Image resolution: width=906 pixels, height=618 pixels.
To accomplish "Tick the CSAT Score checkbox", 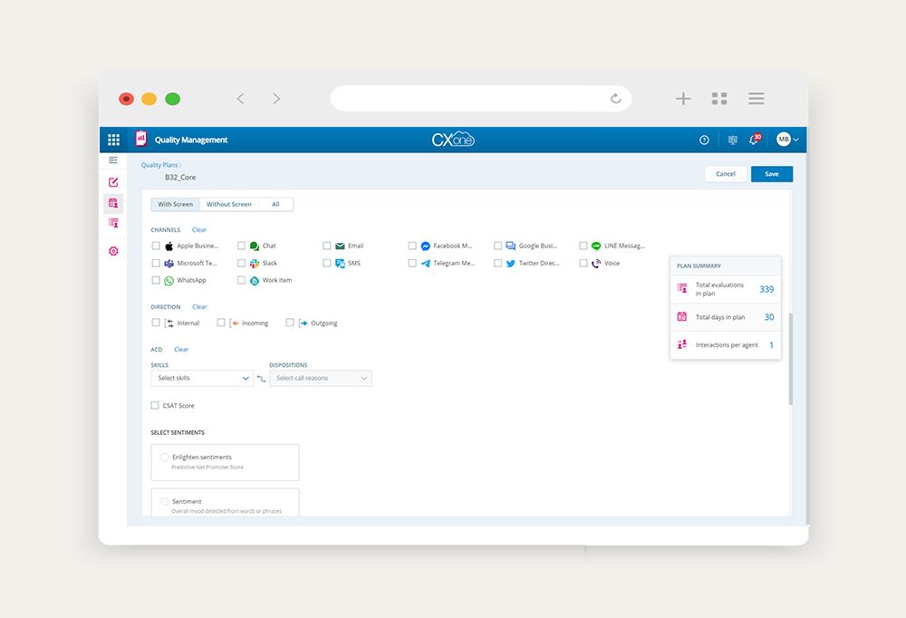I will 156,406.
